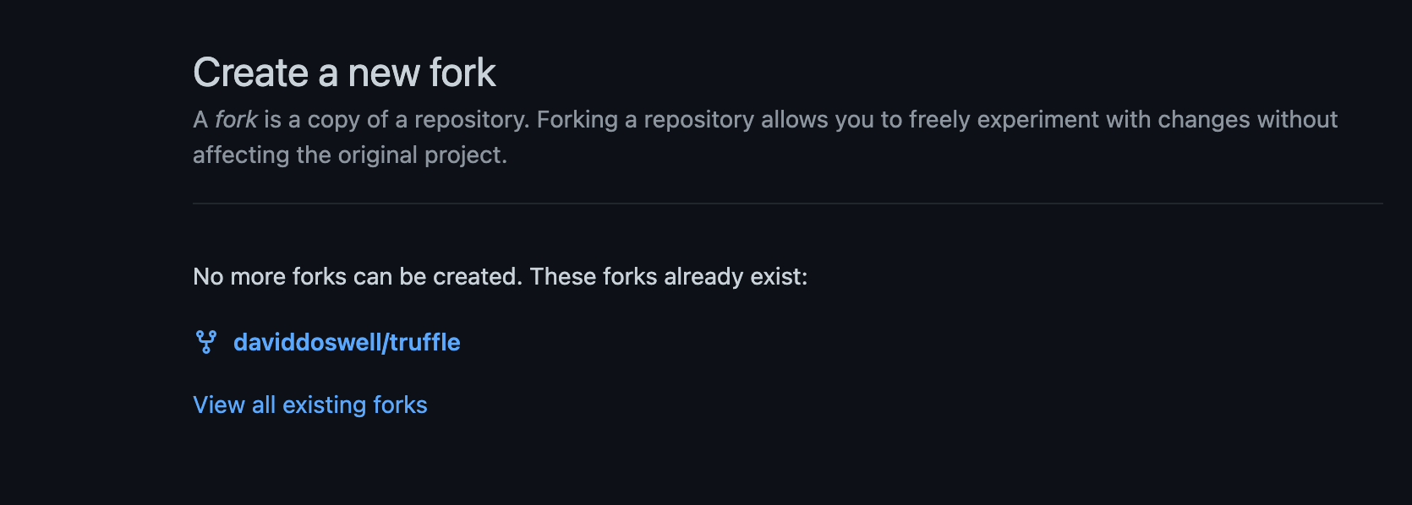Click the "These forks already exist:" text
Screen dimensions: 1412x505
[x=668, y=277]
